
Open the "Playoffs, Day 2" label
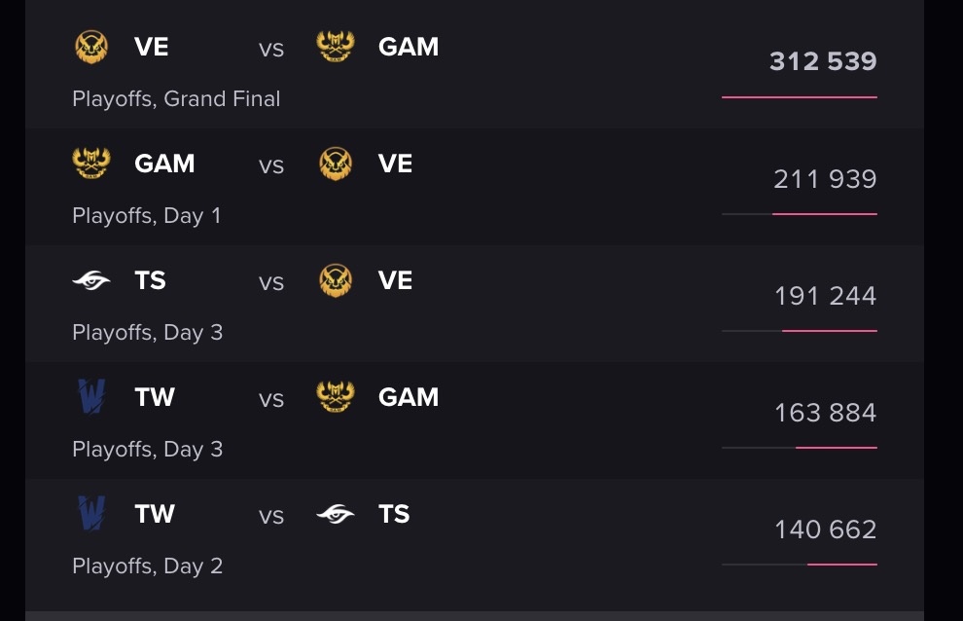click(x=148, y=566)
